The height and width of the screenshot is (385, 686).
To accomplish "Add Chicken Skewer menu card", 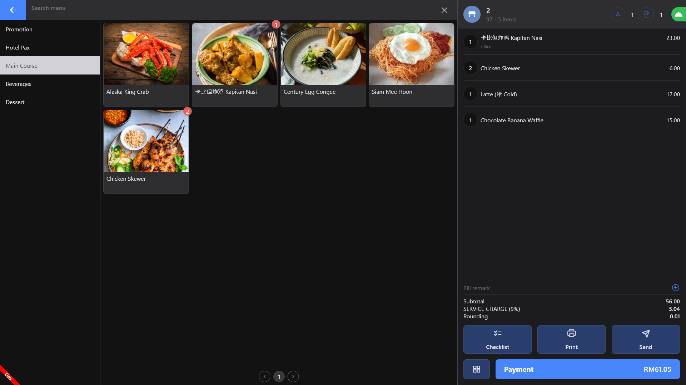I will [x=146, y=152].
